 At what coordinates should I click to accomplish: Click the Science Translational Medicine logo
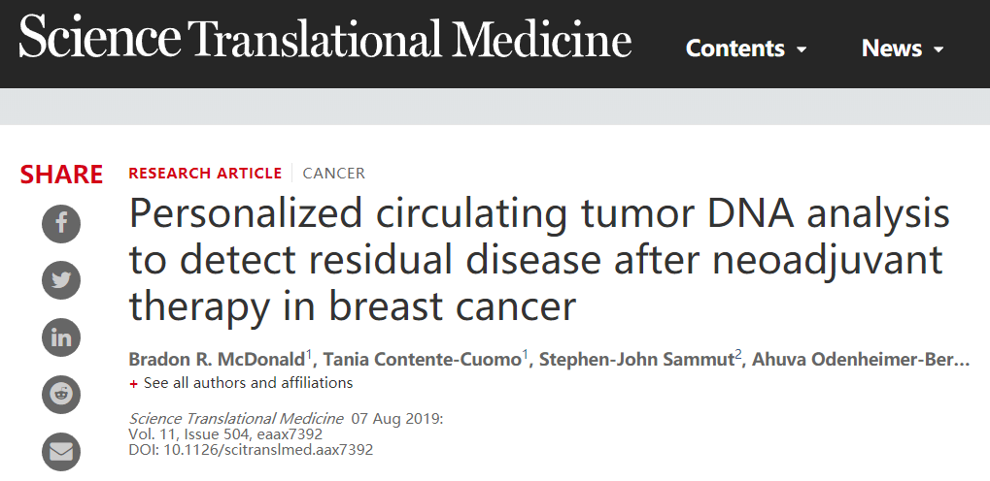(325, 39)
